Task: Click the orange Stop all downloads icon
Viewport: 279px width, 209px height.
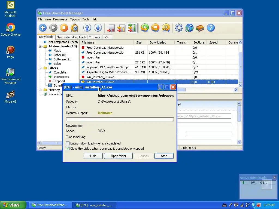Action: point(155,28)
